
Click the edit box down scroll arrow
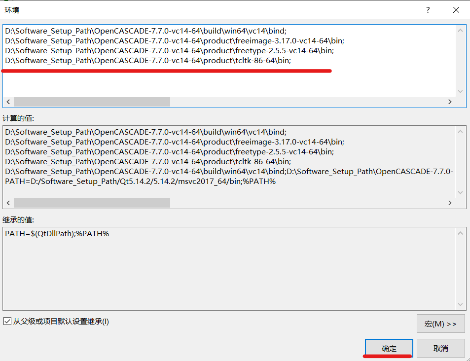coord(461,91)
